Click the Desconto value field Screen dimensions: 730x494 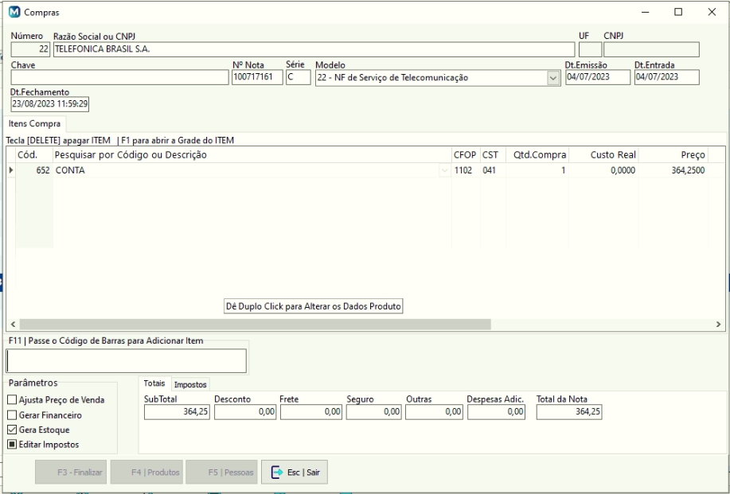tap(244, 411)
